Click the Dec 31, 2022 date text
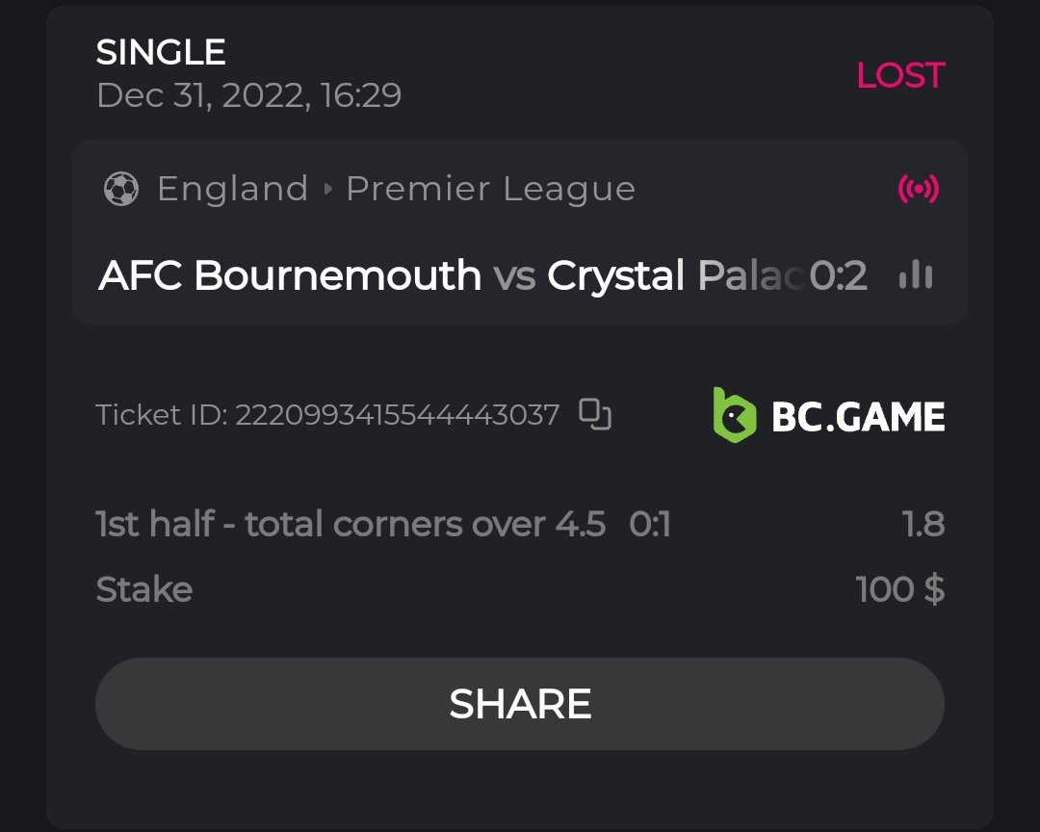The width and height of the screenshot is (1040, 832). point(248,95)
